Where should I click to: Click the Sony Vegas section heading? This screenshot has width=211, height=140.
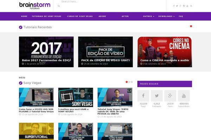point(32,83)
